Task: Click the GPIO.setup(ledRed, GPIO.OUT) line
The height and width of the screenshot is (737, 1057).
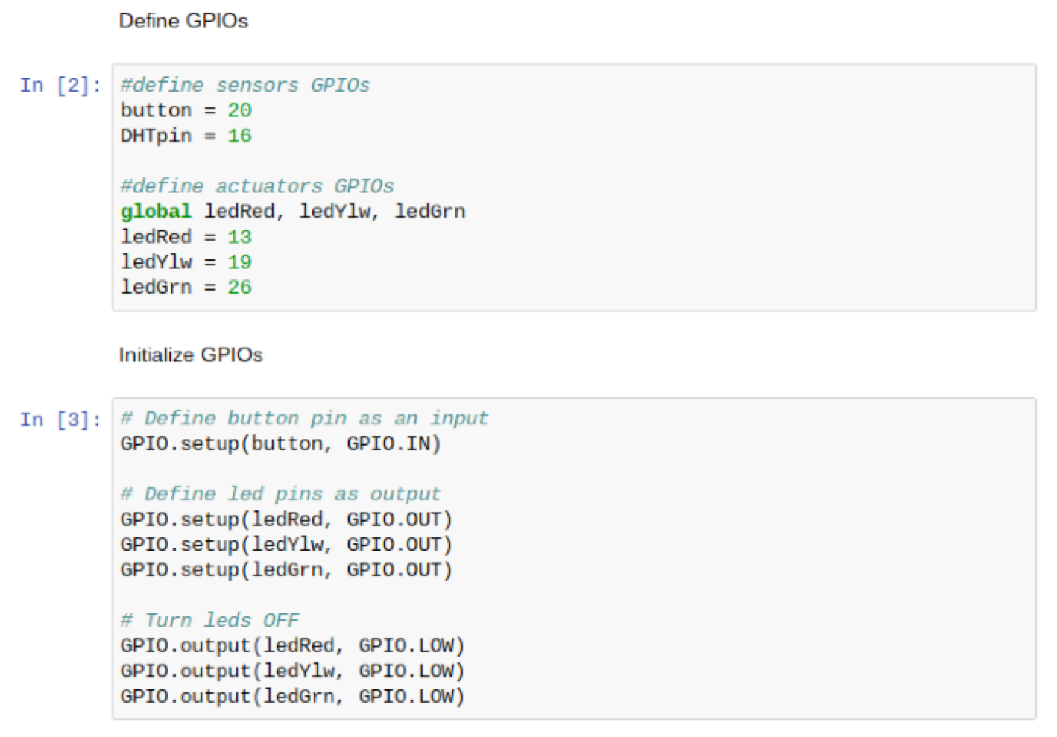Action: tap(286, 520)
